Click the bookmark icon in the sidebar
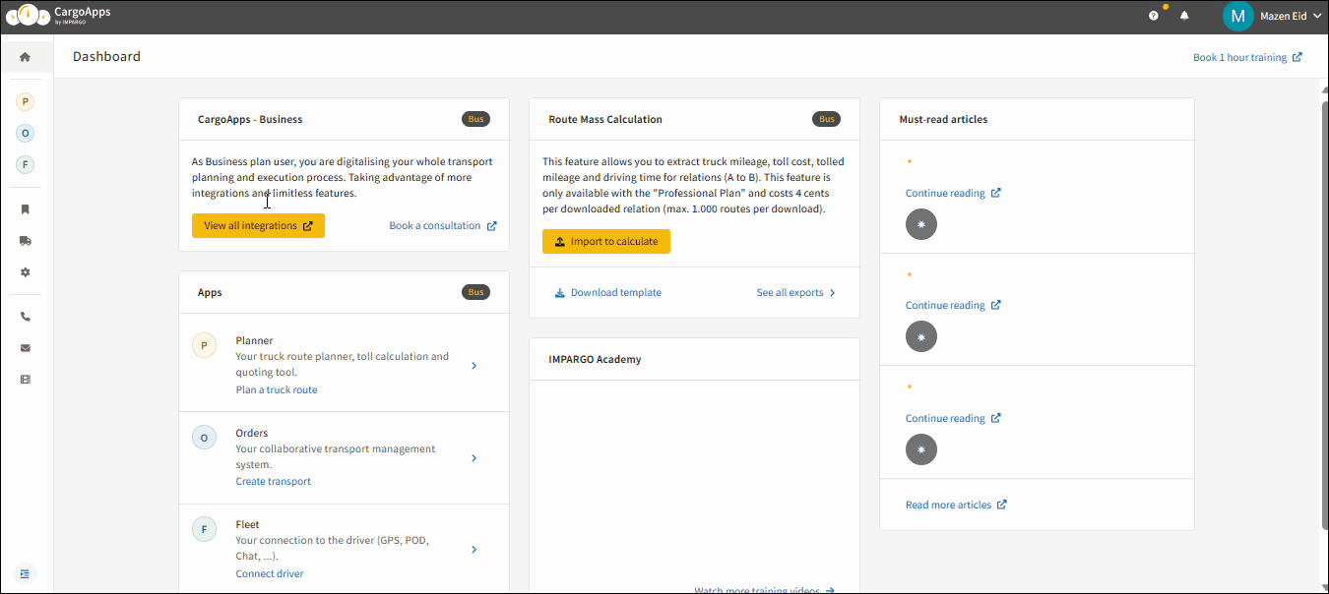 click(26, 209)
